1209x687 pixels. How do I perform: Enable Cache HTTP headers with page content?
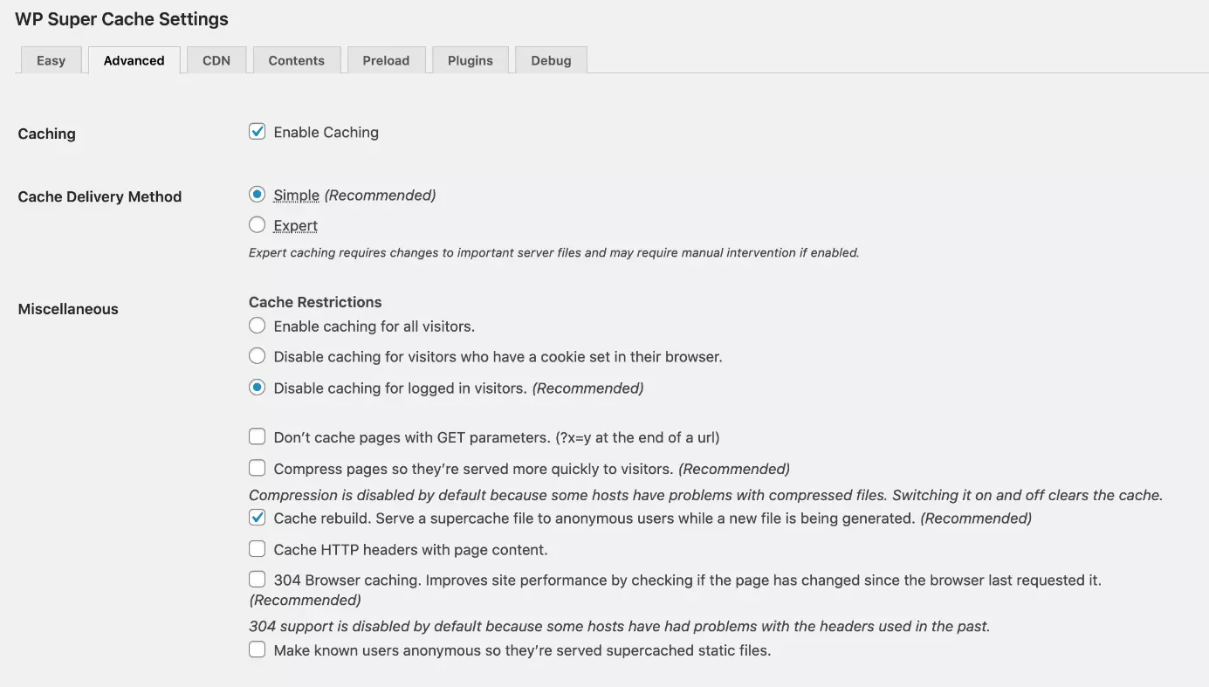(x=257, y=549)
